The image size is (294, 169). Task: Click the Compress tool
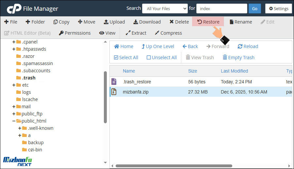168,33
